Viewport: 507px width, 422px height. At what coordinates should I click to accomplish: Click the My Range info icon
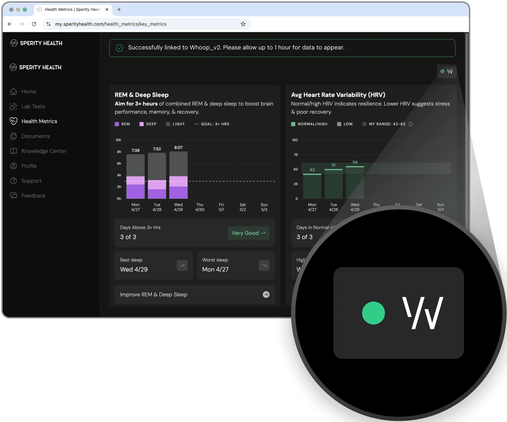411,124
